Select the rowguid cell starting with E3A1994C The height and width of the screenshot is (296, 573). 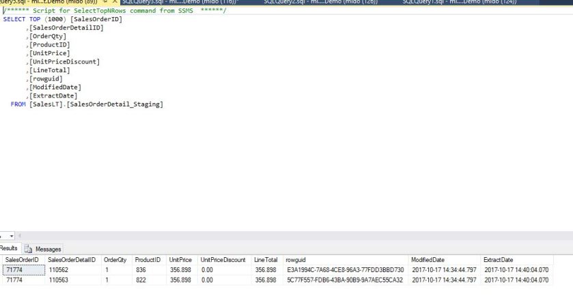pyautogui.click(x=345, y=270)
